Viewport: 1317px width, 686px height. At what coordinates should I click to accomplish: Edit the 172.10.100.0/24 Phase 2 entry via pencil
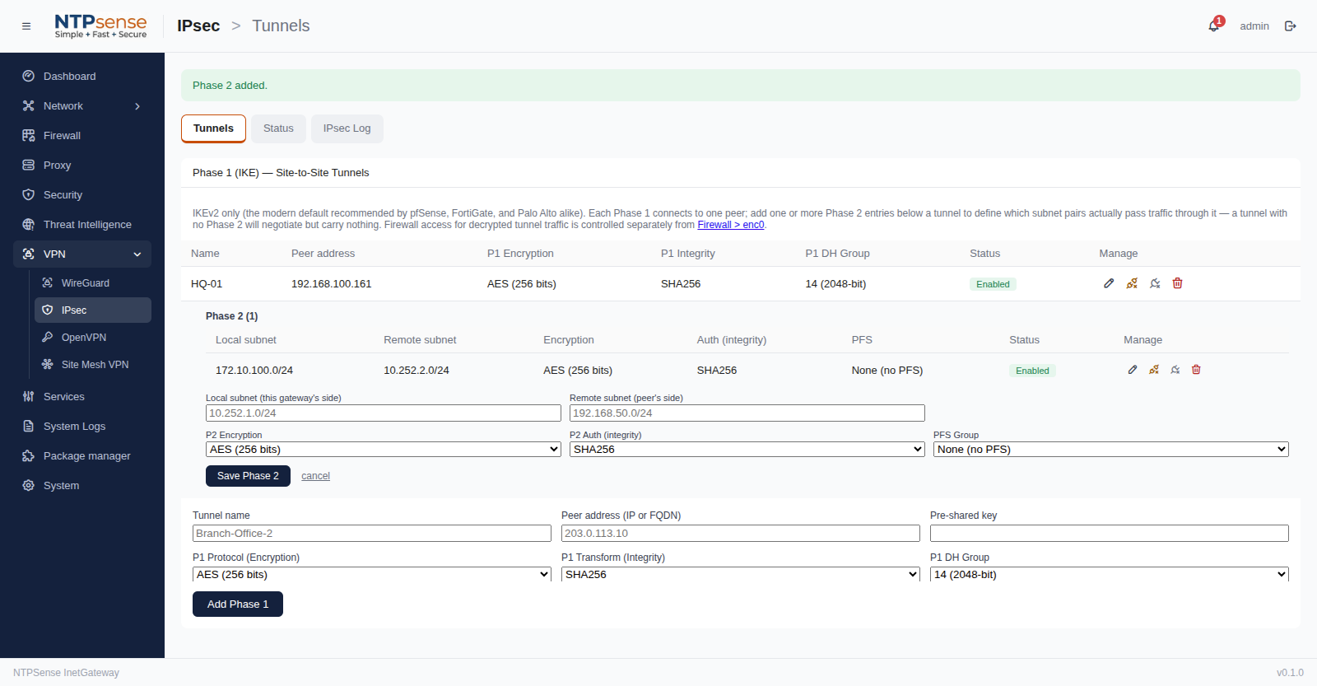click(1133, 370)
